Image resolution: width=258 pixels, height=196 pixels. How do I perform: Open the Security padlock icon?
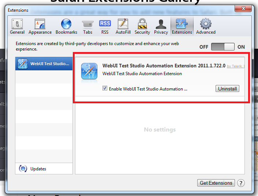(x=142, y=24)
